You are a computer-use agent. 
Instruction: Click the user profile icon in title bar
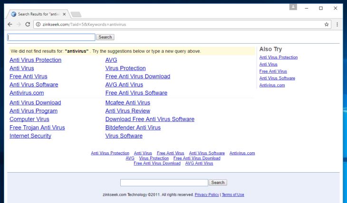[293, 7]
